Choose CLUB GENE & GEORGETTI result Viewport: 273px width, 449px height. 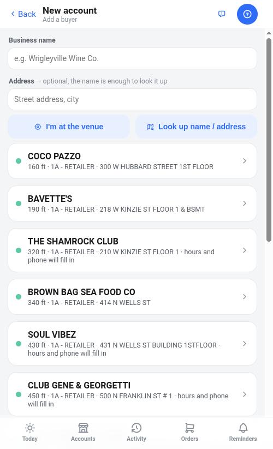pos(132,394)
